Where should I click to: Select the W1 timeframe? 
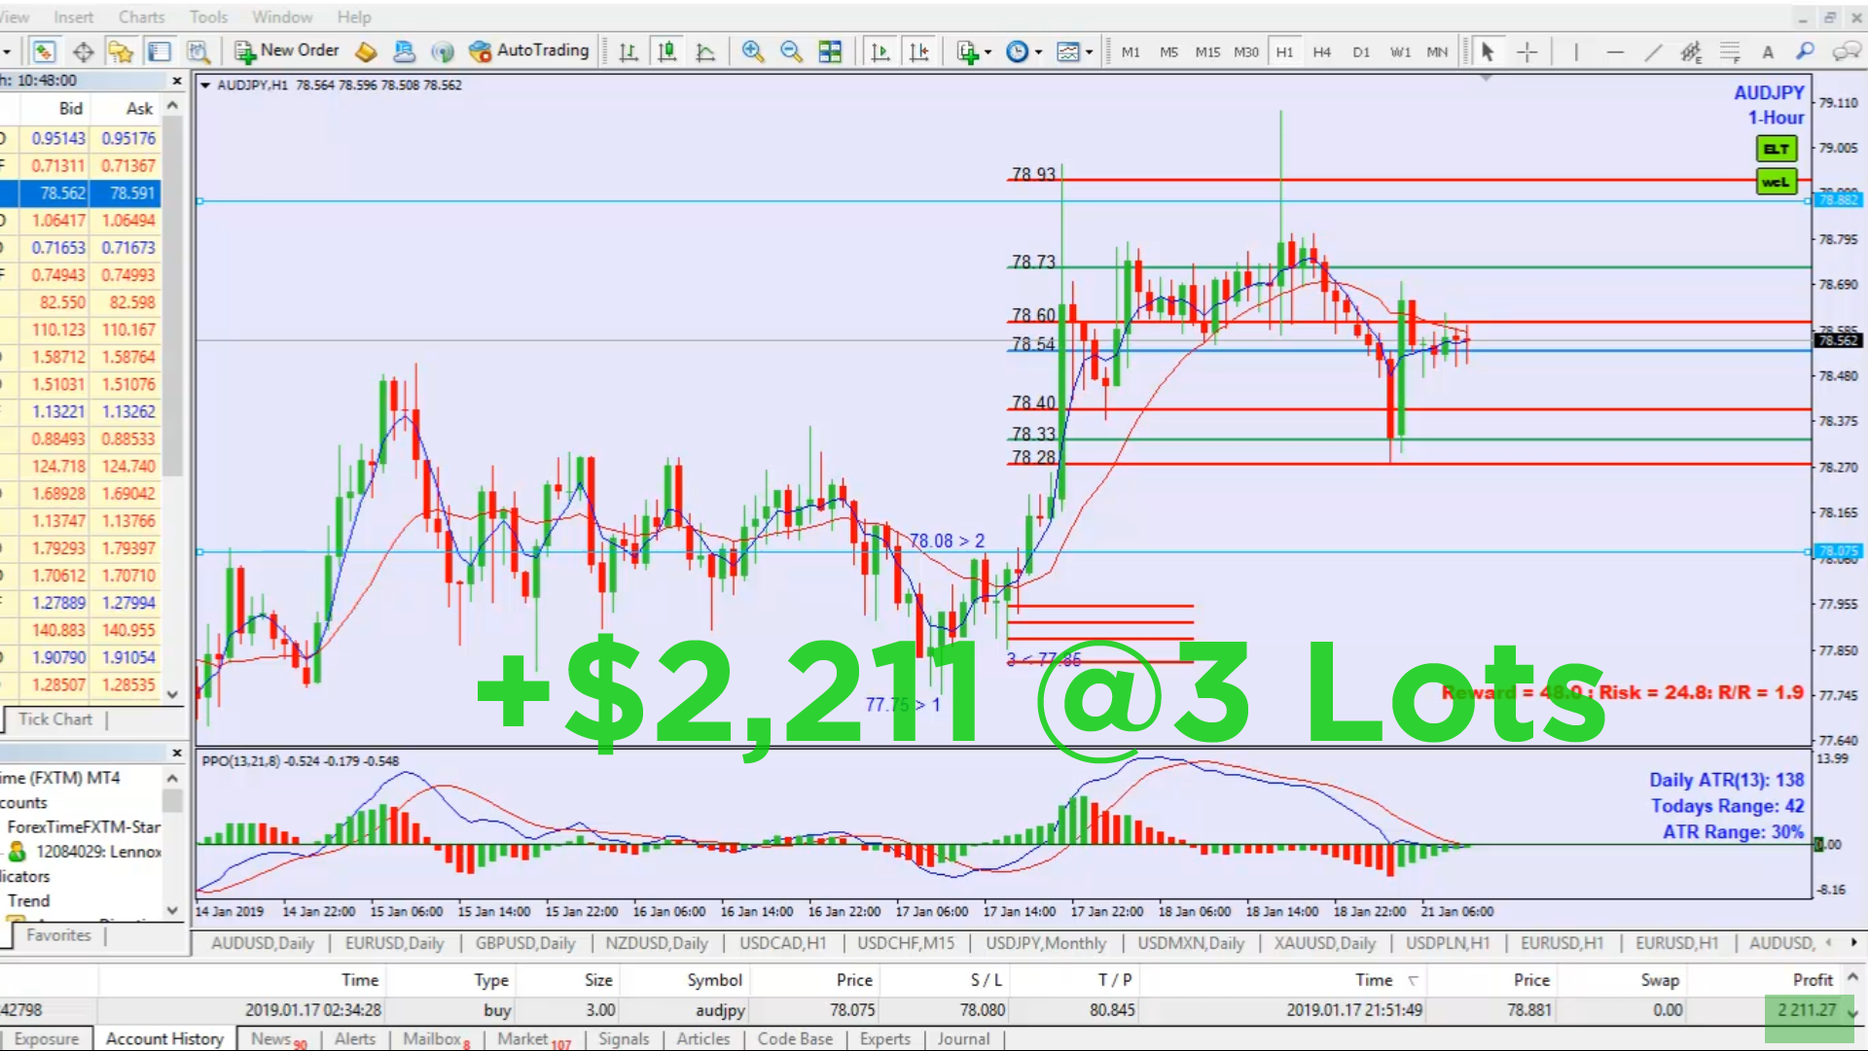coord(1400,53)
